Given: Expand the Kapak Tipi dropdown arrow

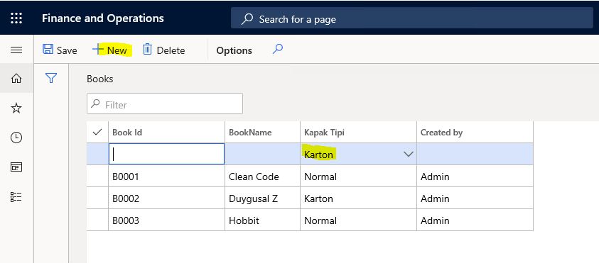Looking at the screenshot, I should pos(409,155).
